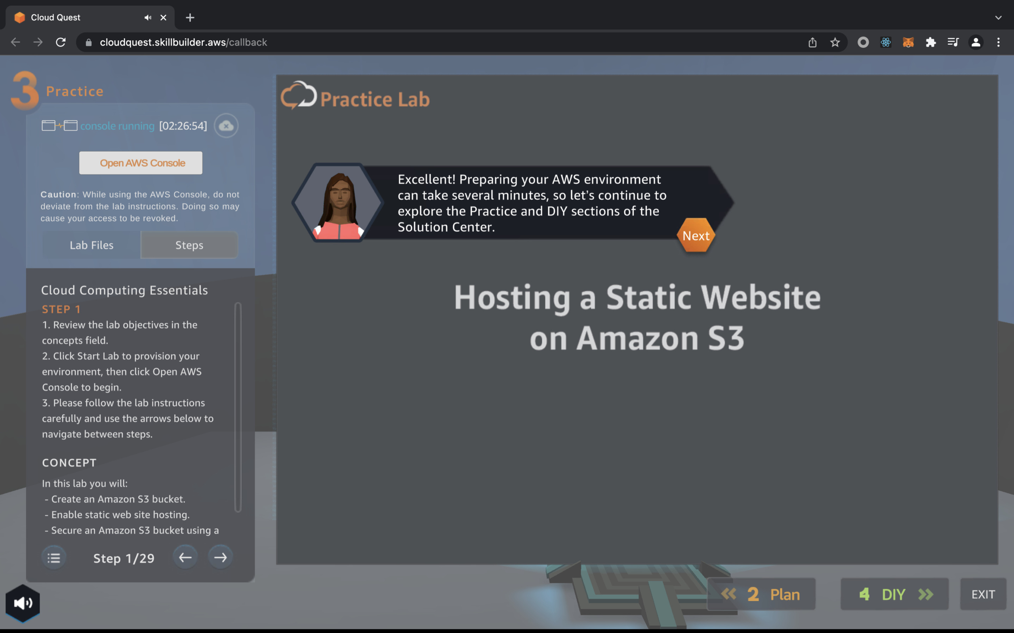Viewport: 1014px width, 633px height.
Task: Click the steps panel scrollbar
Action: [x=238, y=407]
